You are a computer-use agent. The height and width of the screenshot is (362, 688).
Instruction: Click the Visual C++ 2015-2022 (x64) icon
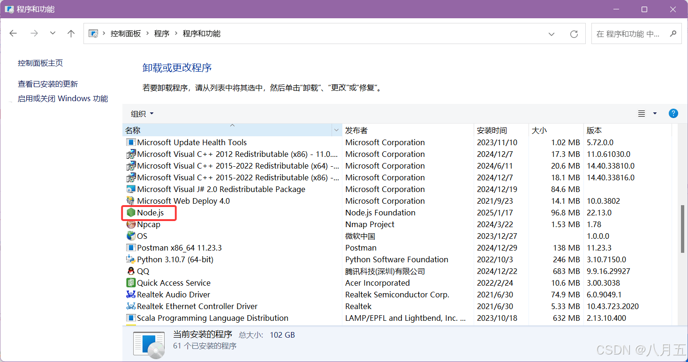(131, 166)
